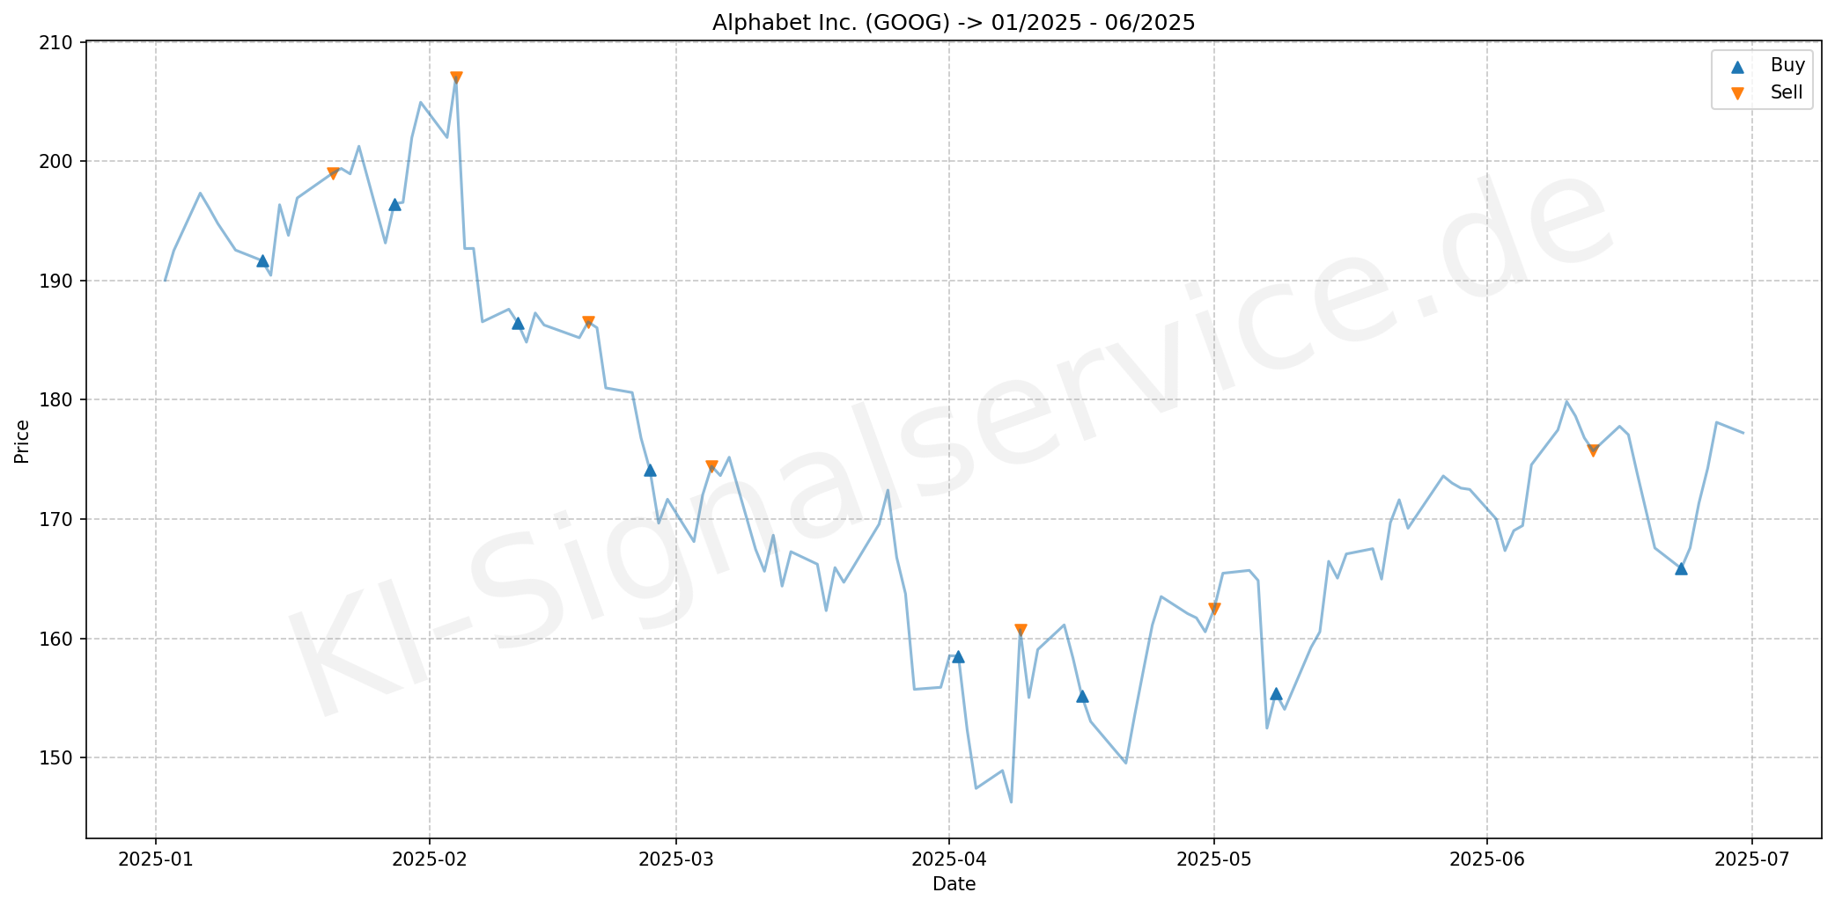Select the Sell marker in late February near 186
The image size is (1835, 907).
click(x=588, y=322)
